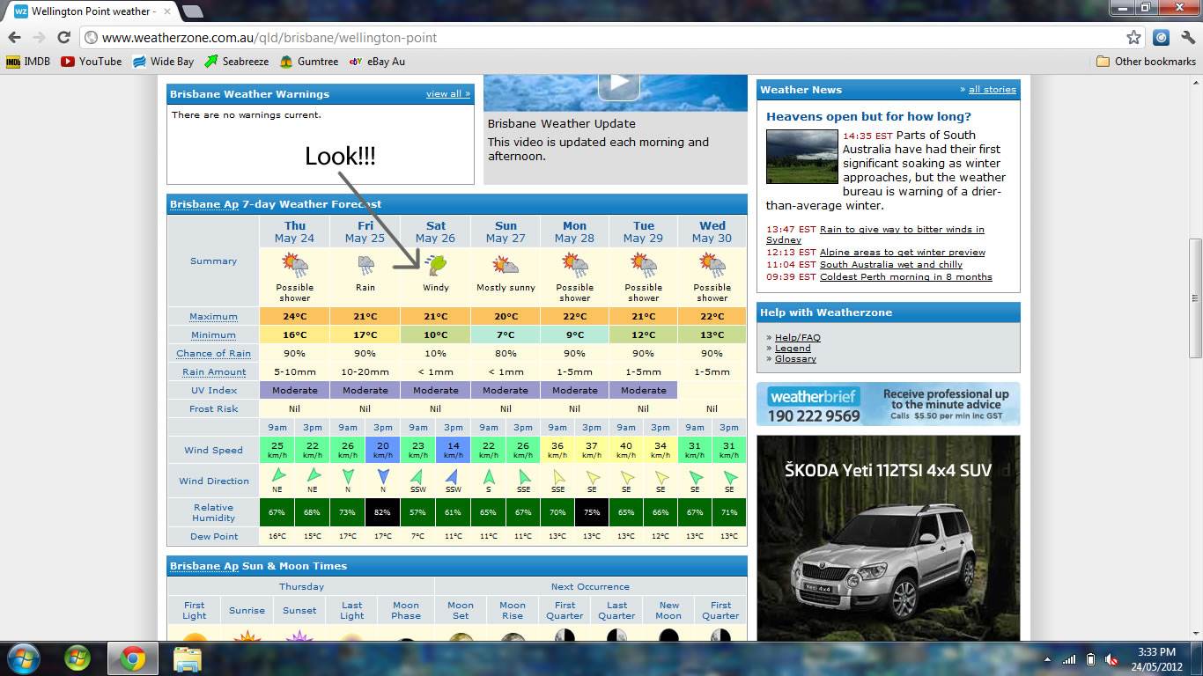Open Windows Explorer from the taskbar
The width and height of the screenshot is (1203, 676).
tap(188, 658)
